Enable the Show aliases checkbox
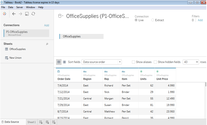 tap(133, 62)
